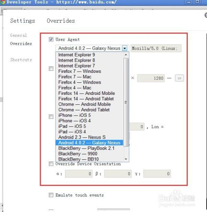Image resolution: width=207 pixels, height=212 pixels.
Task: Select BlackBerry — BB10 entry
Action: [89, 159]
